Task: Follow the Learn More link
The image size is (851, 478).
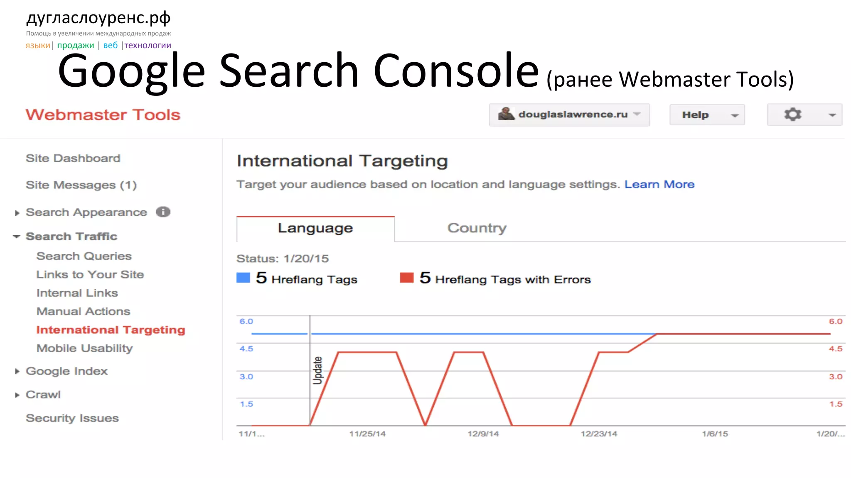Action: 659,184
